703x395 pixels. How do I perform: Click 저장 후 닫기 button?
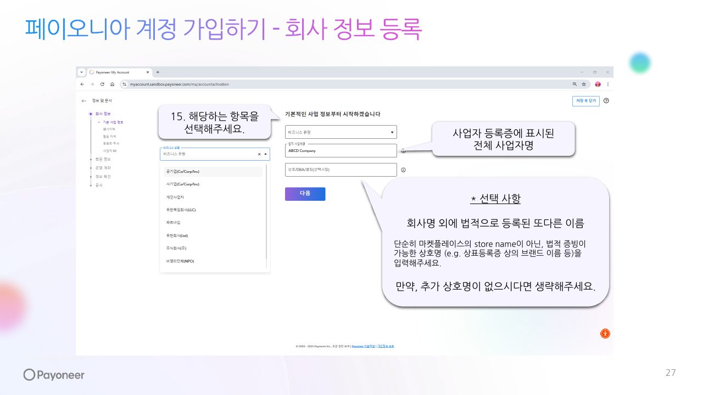(585, 101)
